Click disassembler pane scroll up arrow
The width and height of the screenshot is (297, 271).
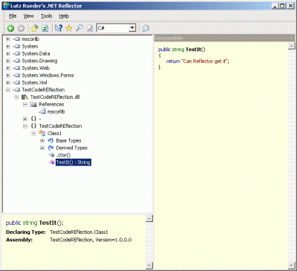point(291,45)
